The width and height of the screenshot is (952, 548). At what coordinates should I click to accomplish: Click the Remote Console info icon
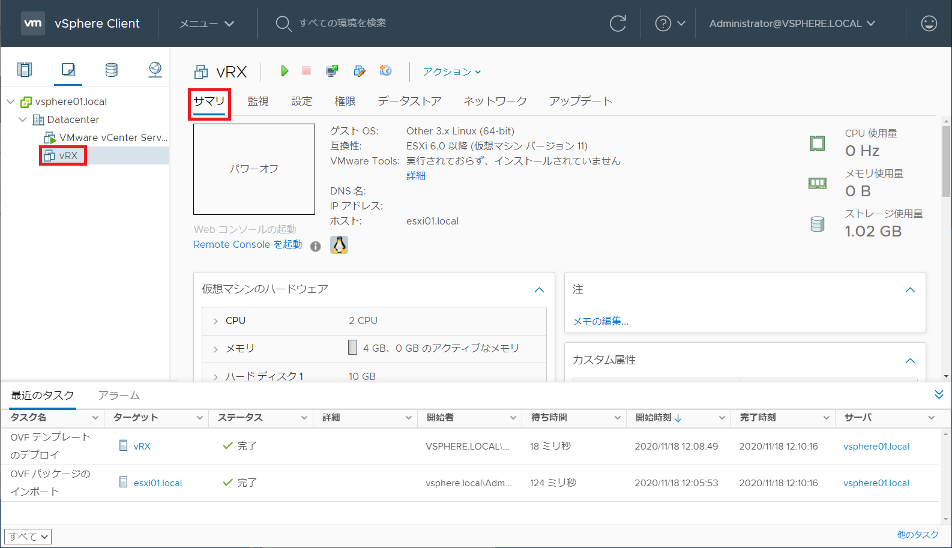316,246
